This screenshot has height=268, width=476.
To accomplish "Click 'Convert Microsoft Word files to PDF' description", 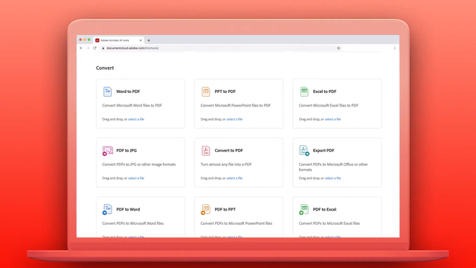I will (132, 106).
